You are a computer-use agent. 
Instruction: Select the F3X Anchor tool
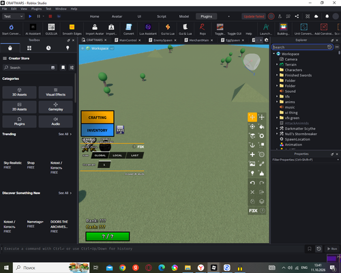[x=252, y=145]
